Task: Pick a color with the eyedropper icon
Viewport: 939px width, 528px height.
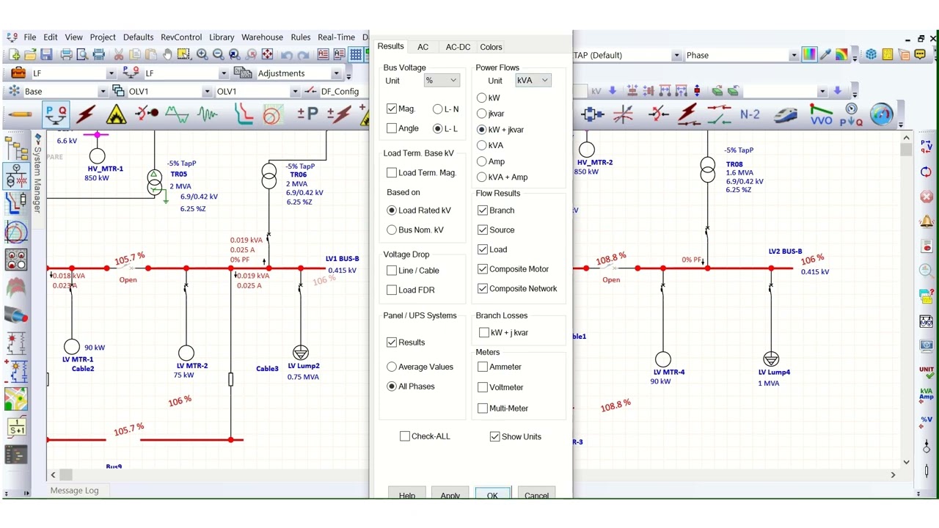Action: [x=826, y=55]
